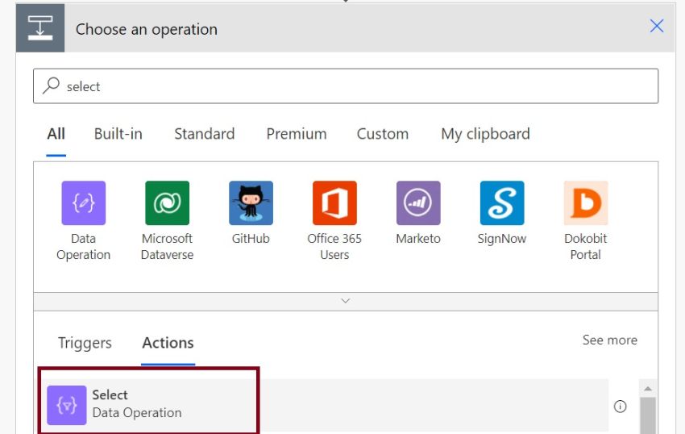This screenshot has height=434, width=685.
Task: Click the Choose an operation header icon
Action: (x=40, y=28)
